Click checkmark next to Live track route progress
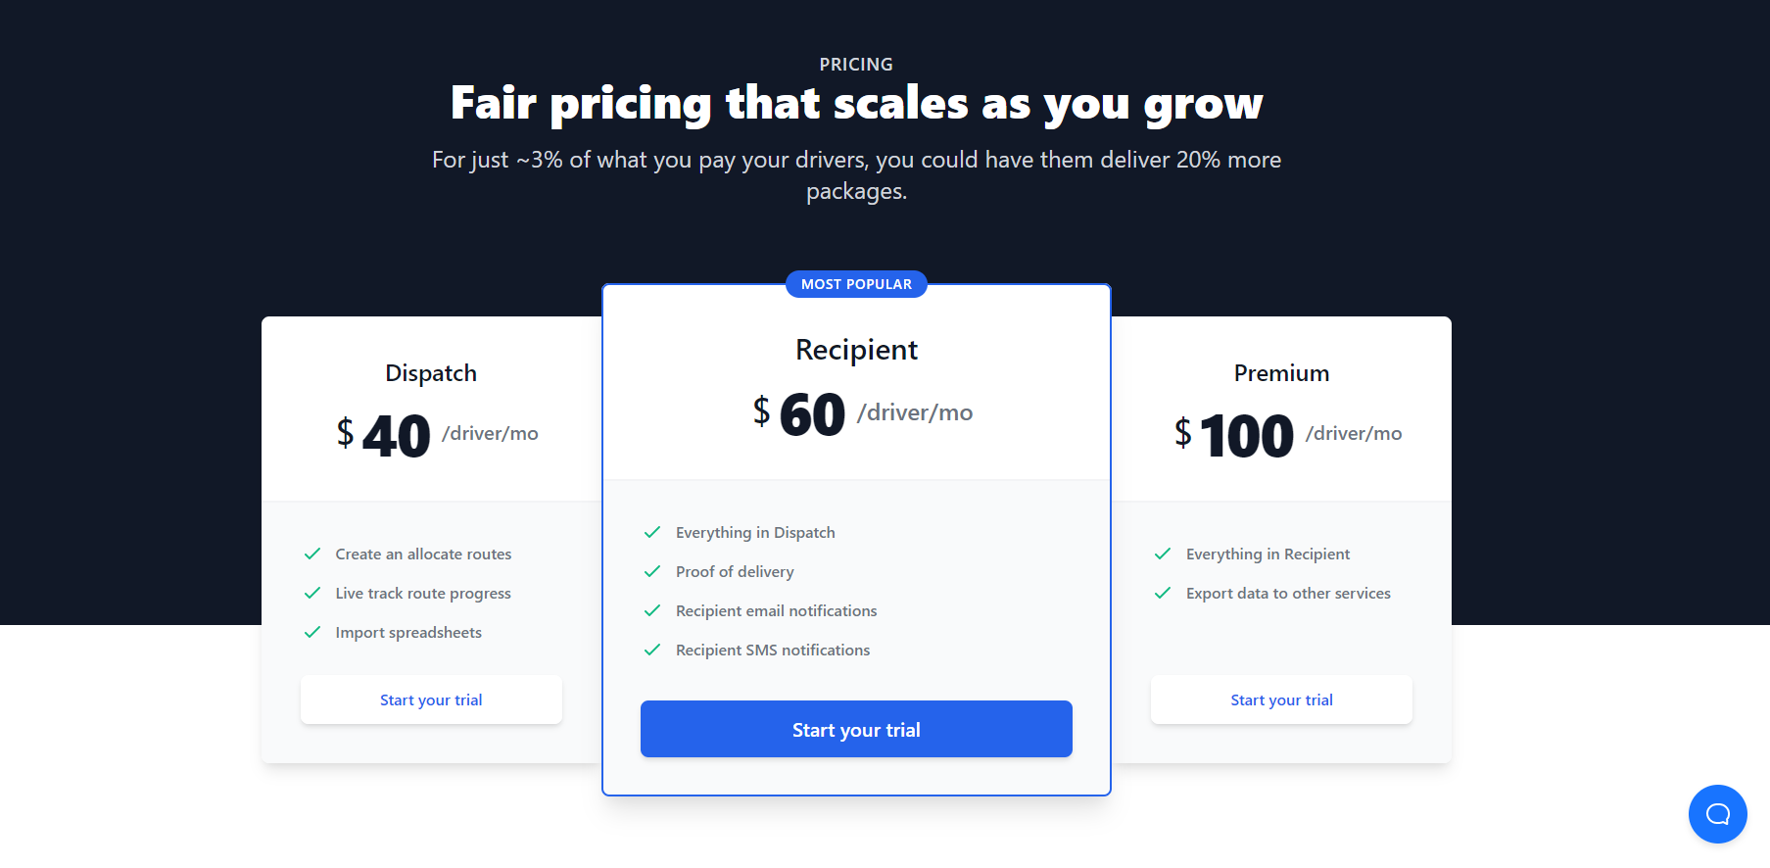Viewport: 1770px width, 868px height. point(312,593)
